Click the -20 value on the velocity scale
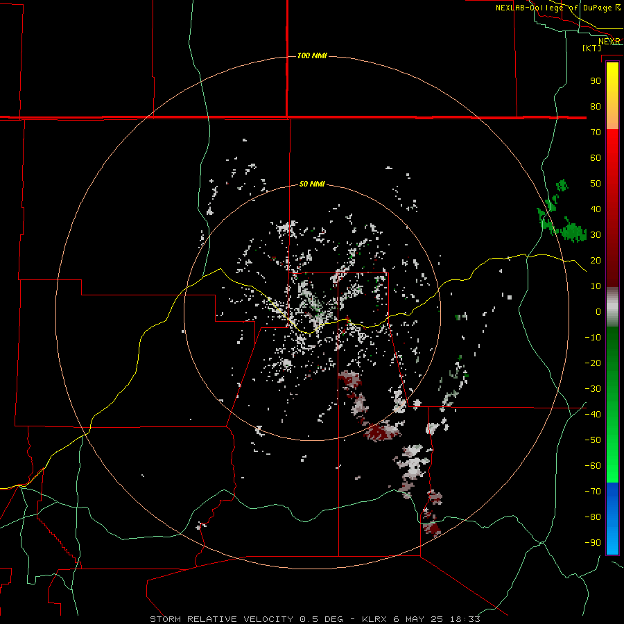The image size is (624, 624). coord(593,363)
